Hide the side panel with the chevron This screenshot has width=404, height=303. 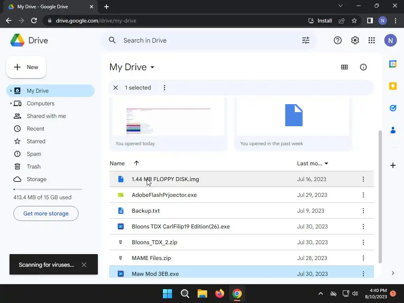point(393,273)
